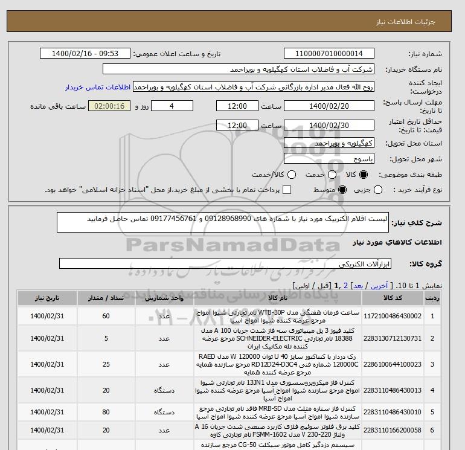Click product code 2286100644100023
The width and height of the screenshot is (465, 450).
(393, 364)
